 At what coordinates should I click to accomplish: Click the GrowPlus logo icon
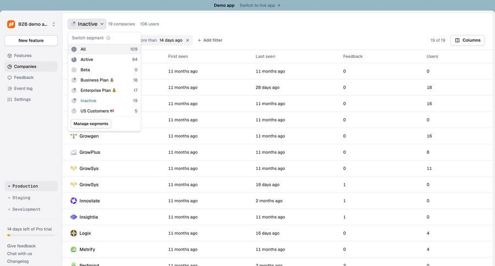74,152
